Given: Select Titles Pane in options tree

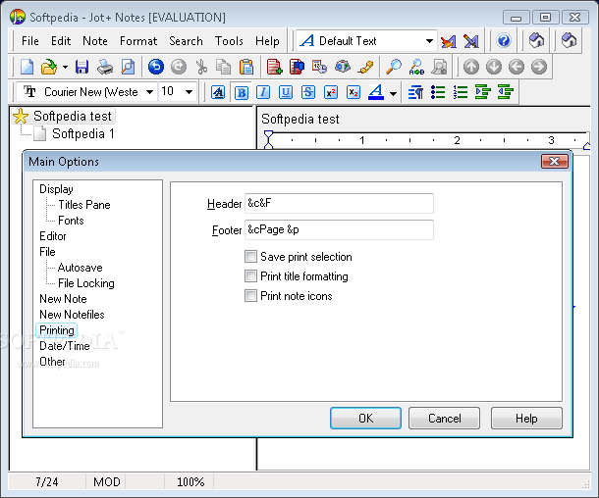Looking at the screenshot, I should point(84,205).
